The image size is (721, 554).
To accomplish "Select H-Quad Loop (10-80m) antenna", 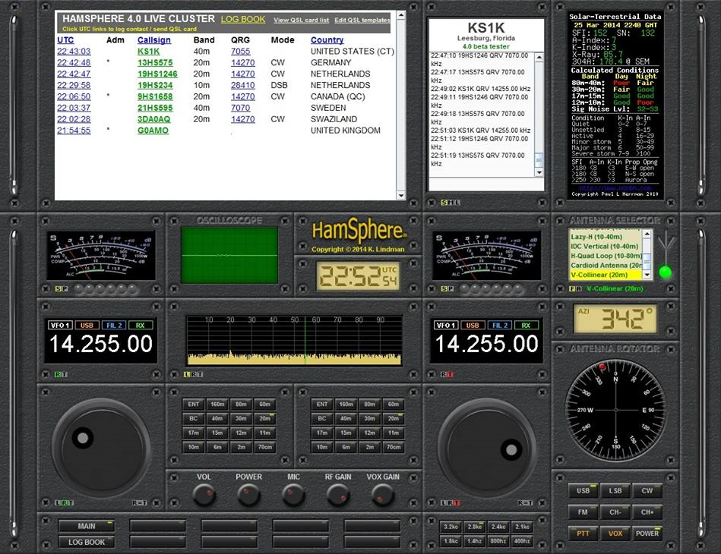I will [606, 256].
